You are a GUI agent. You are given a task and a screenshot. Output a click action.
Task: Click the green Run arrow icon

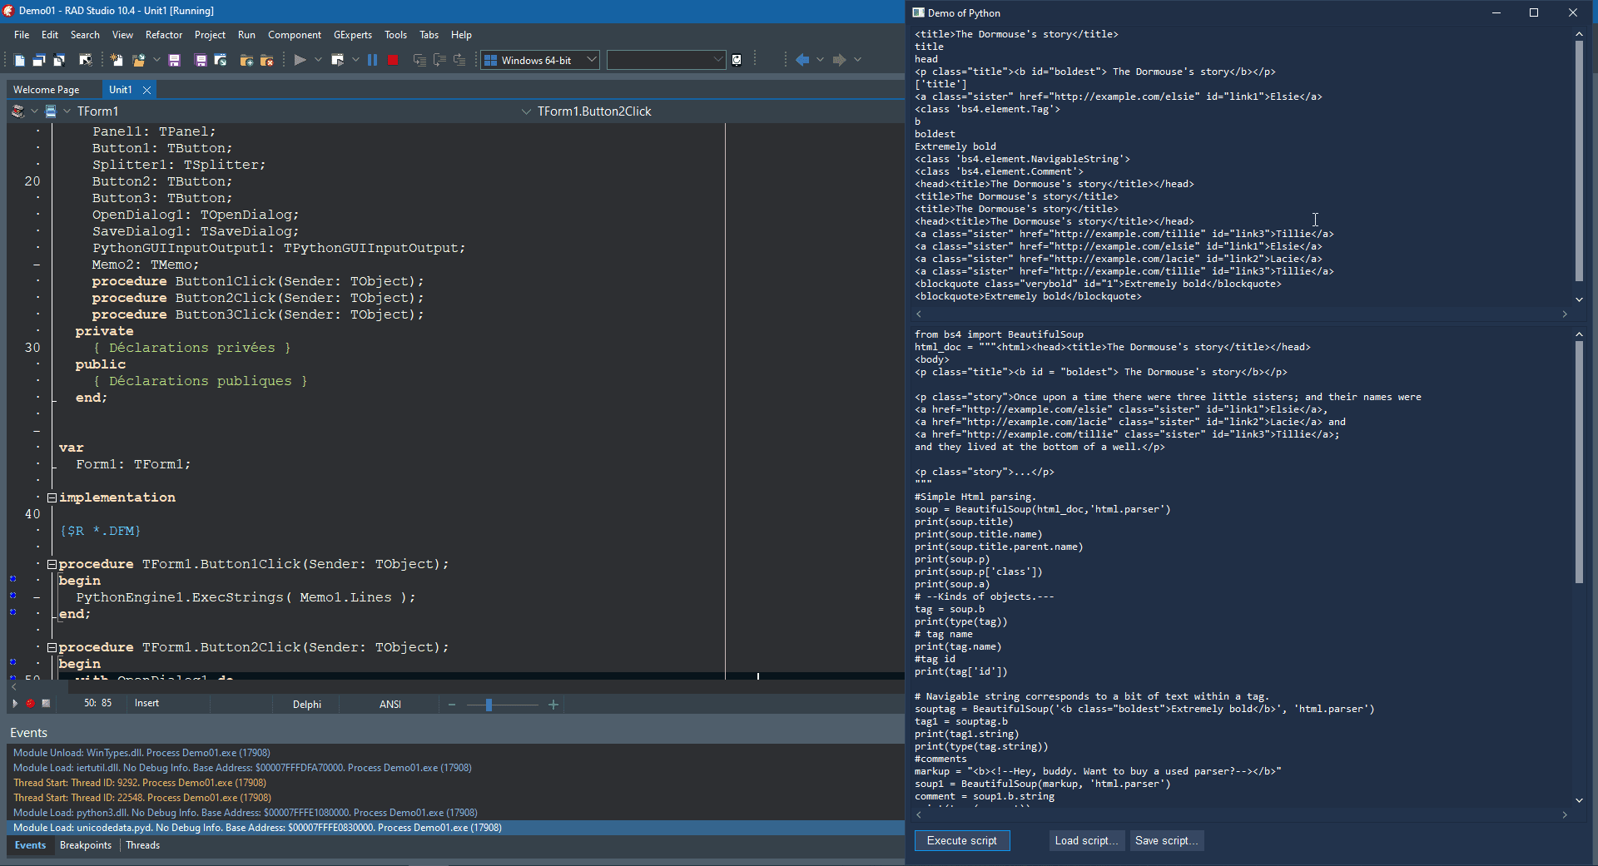pos(300,60)
